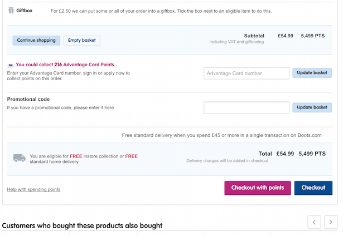Click the Subtotal £54.99 amount

pyautogui.click(x=286, y=36)
